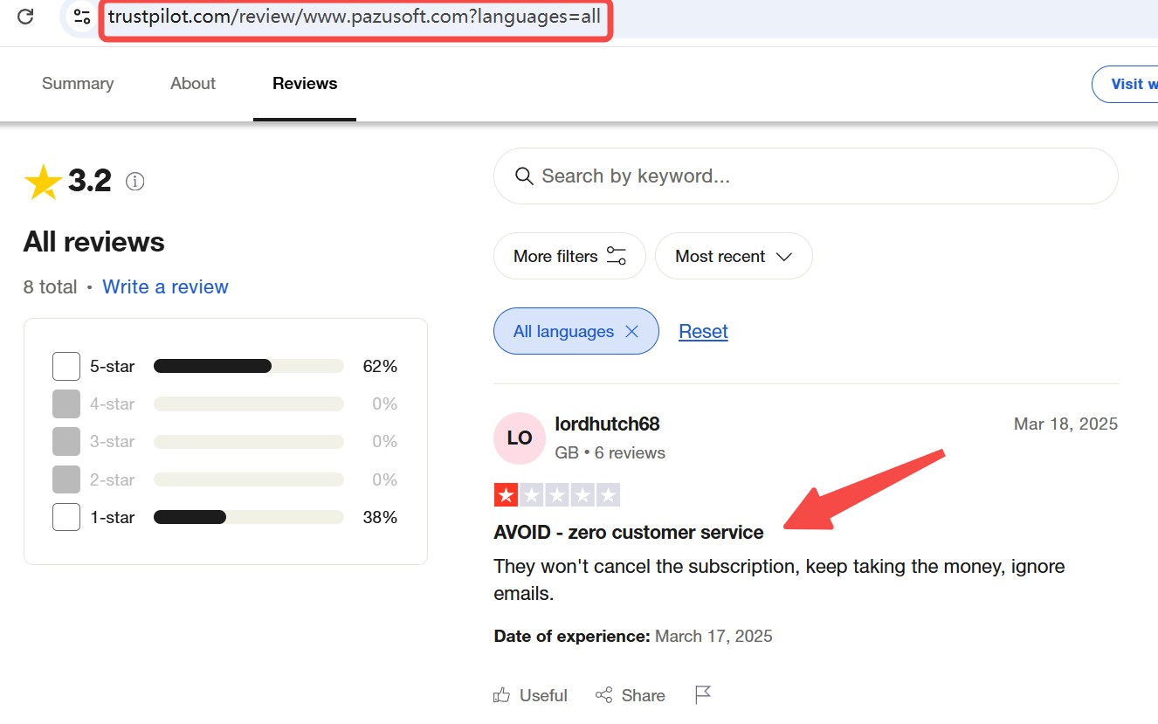The image size is (1158, 724).
Task: Click the 5-star label text
Action: pos(112,367)
